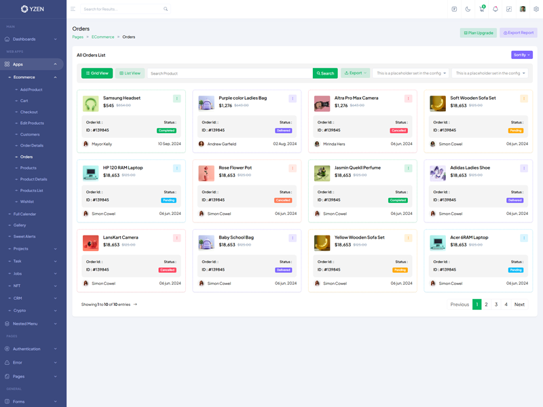Open the shopping cart icon in header
The height and width of the screenshot is (407, 543).
[x=482, y=9]
